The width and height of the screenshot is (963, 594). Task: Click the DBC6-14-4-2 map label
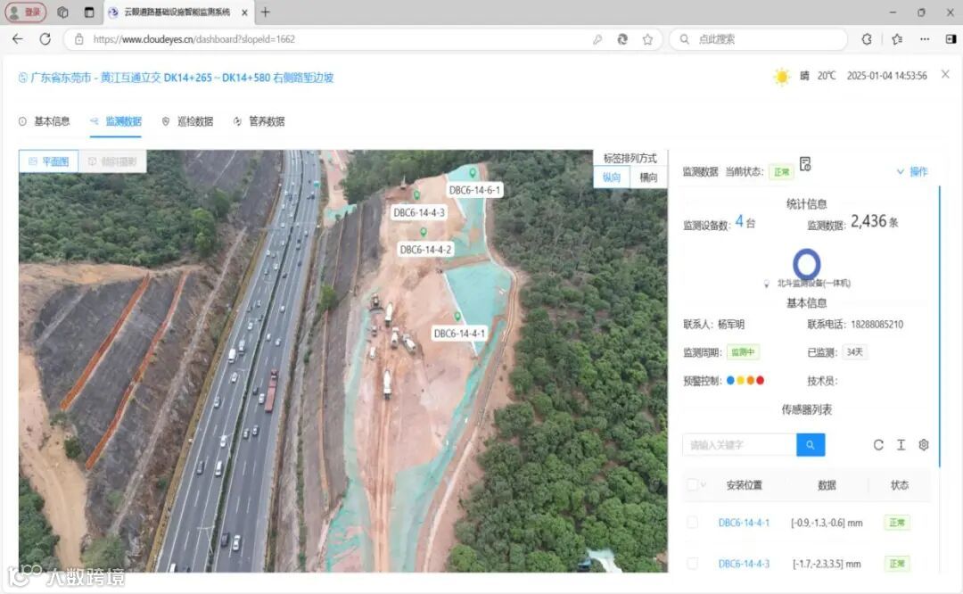pos(425,250)
